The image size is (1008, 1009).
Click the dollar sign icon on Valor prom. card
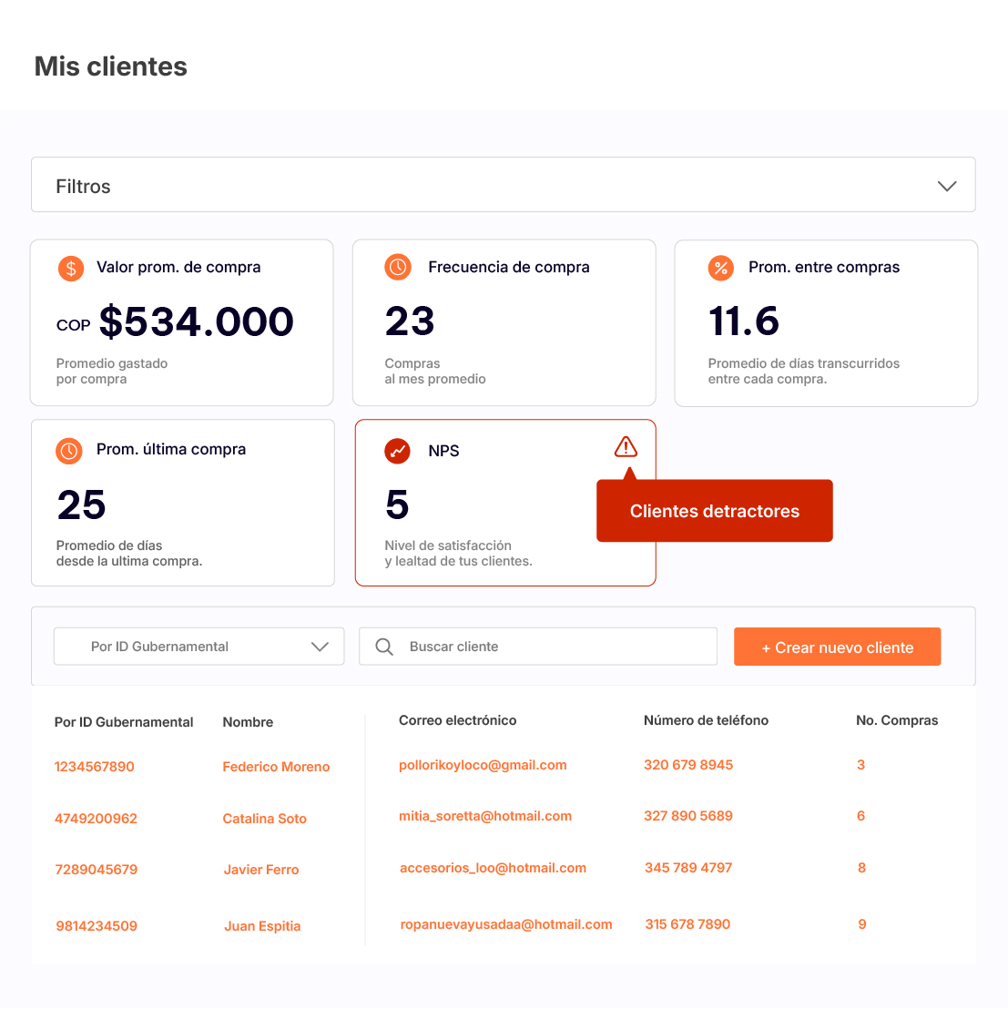coord(71,269)
